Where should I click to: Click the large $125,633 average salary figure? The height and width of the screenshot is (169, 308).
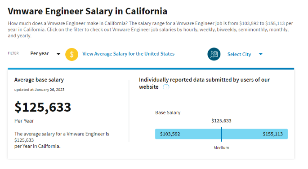click(x=43, y=107)
